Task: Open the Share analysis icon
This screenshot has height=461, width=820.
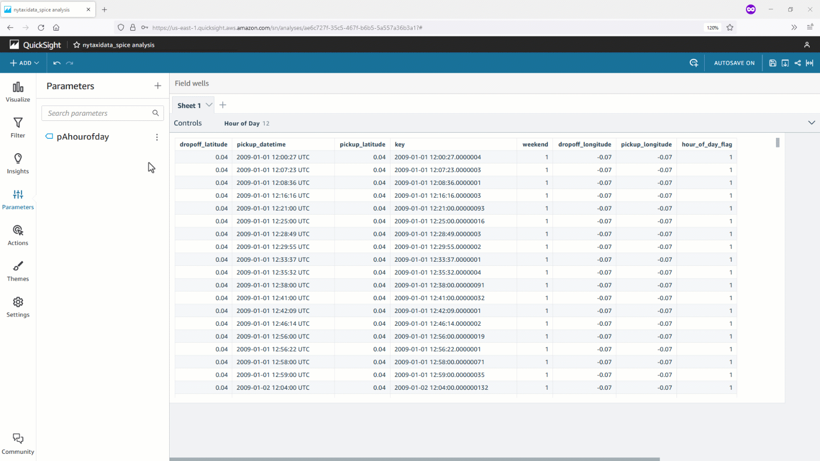Action: (x=797, y=62)
